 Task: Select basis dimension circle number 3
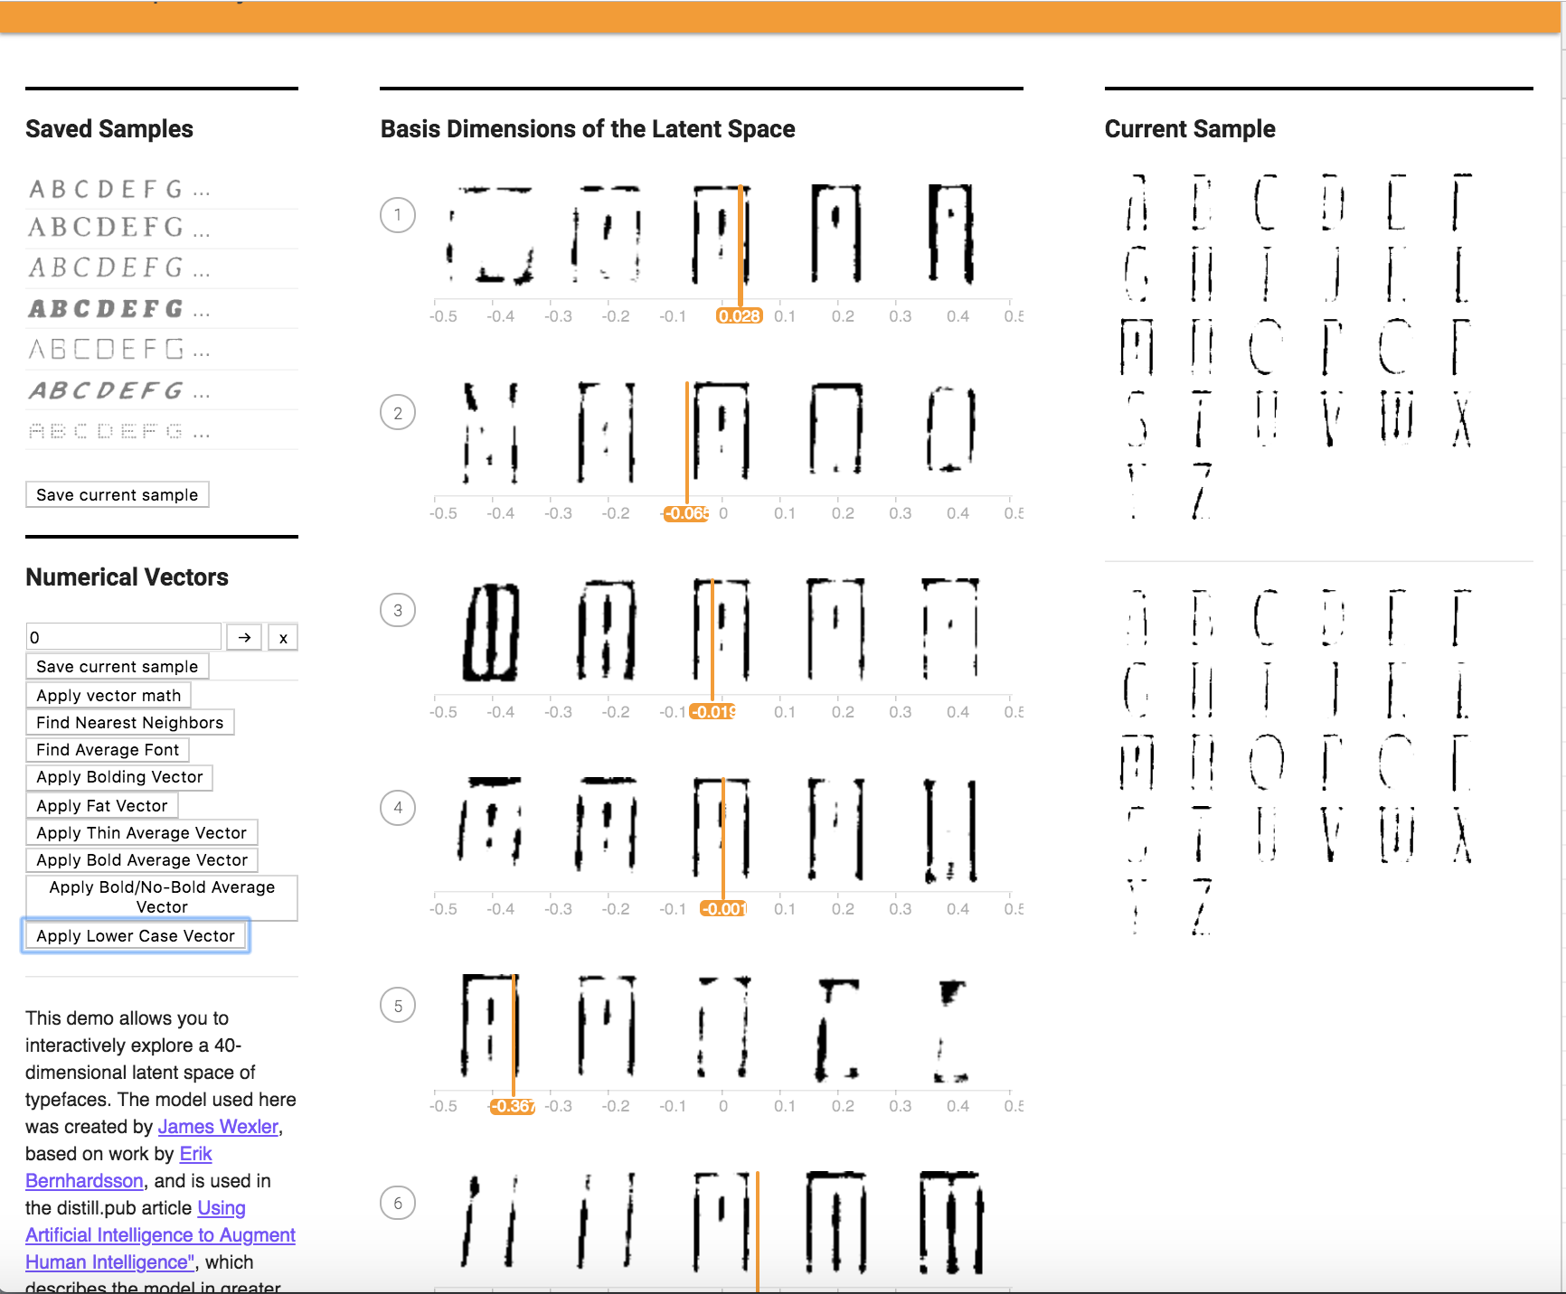point(398,610)
